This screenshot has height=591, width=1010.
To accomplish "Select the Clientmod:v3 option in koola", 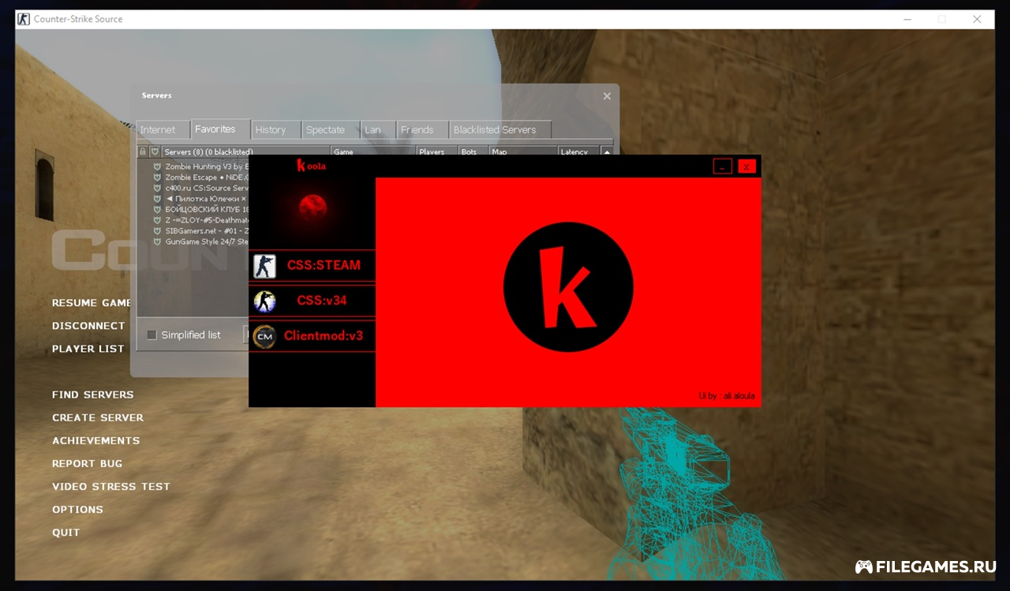I will (312, 336).
